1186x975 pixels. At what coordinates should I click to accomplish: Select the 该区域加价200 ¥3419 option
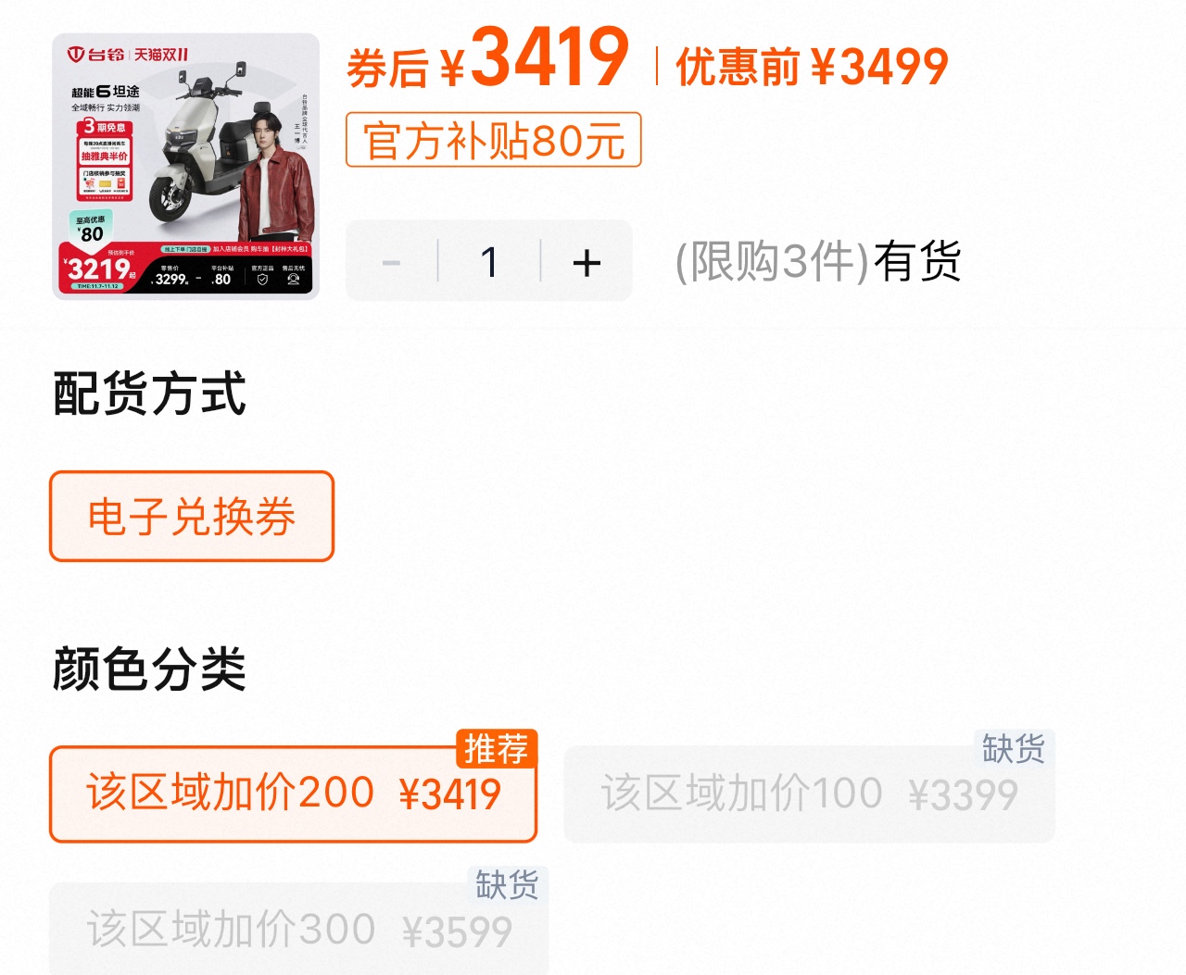point(293,794)
